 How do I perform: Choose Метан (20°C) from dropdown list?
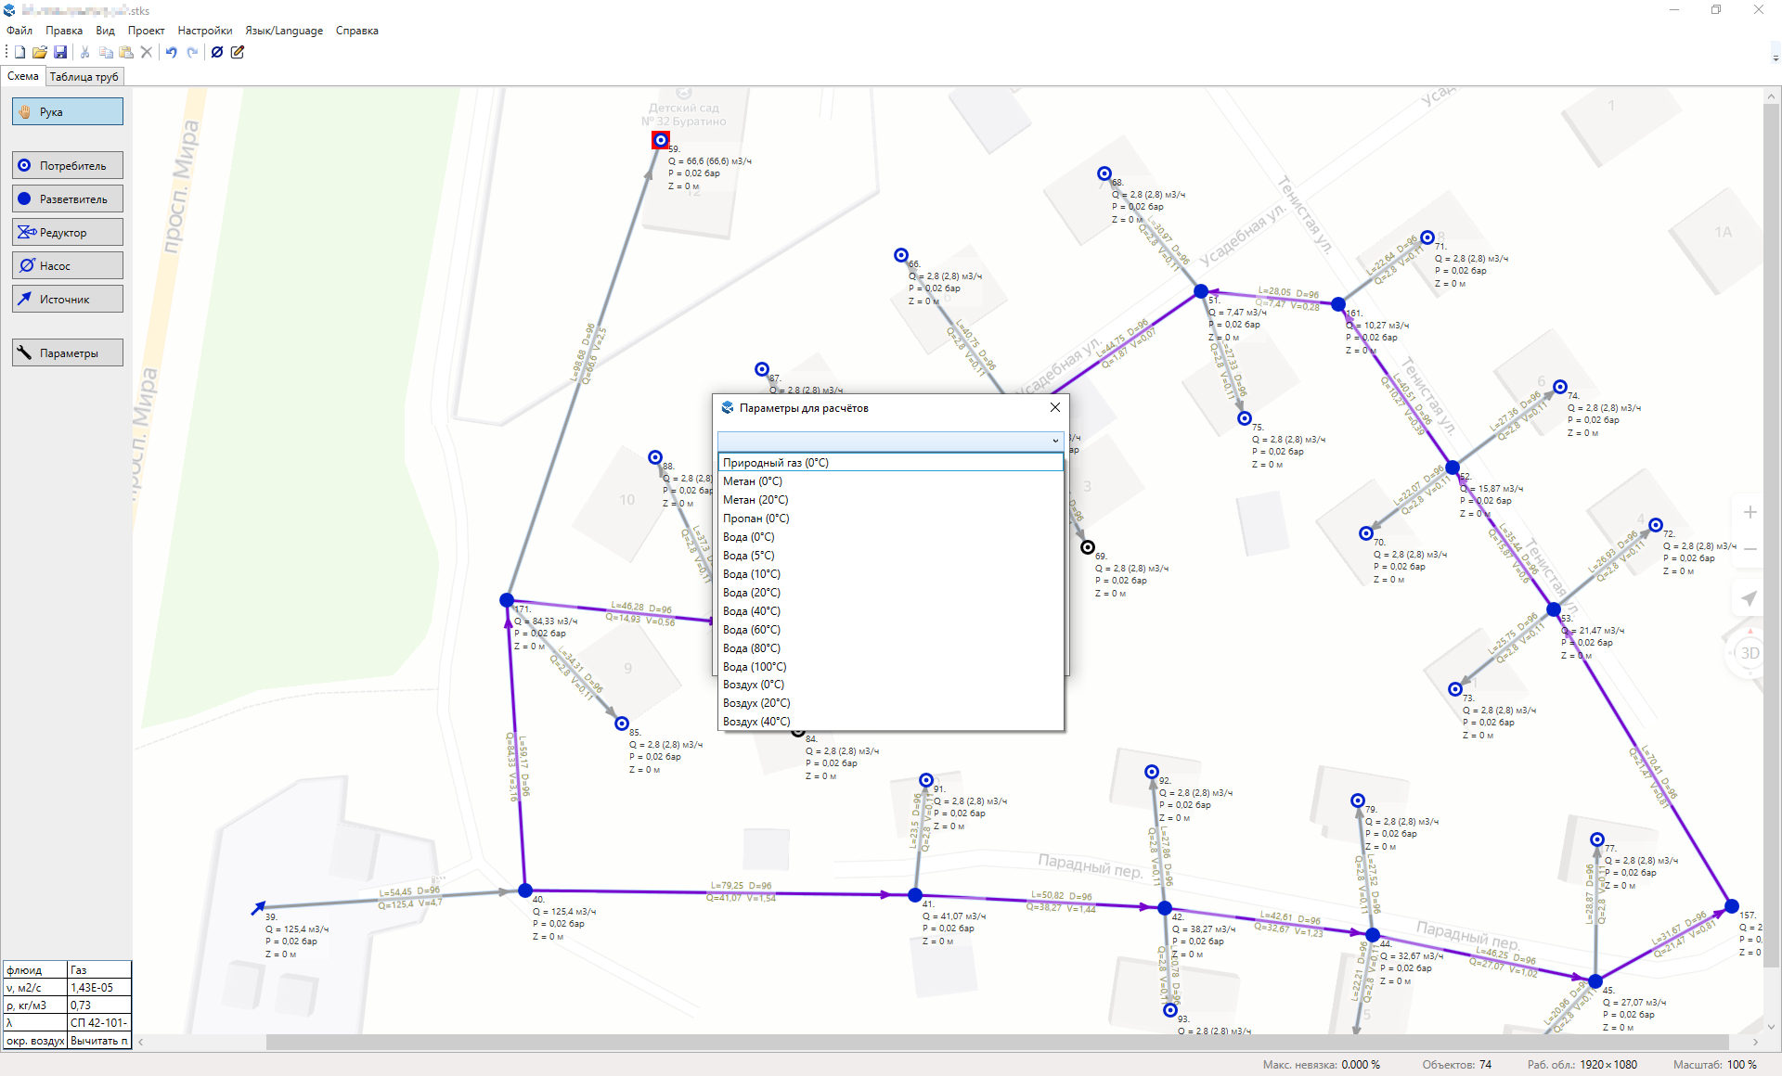point(755,500)
